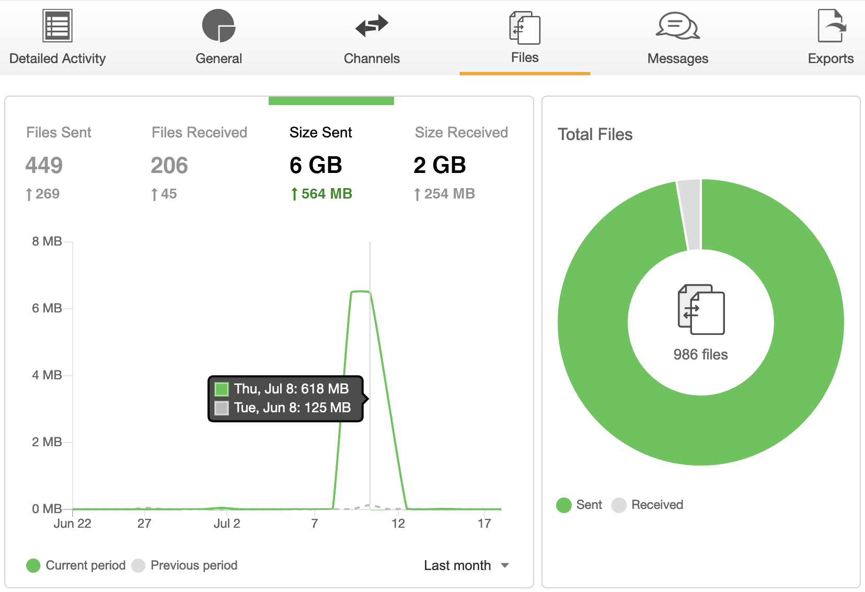Click the 564 MB increase indicator
The width and height of the screenshot is (865, 592).
320,193
